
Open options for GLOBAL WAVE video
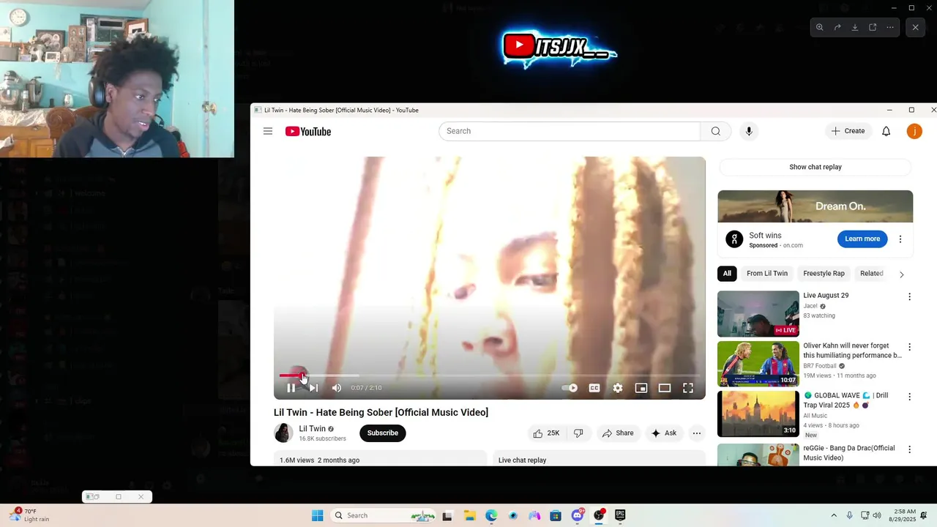[910, 397]
